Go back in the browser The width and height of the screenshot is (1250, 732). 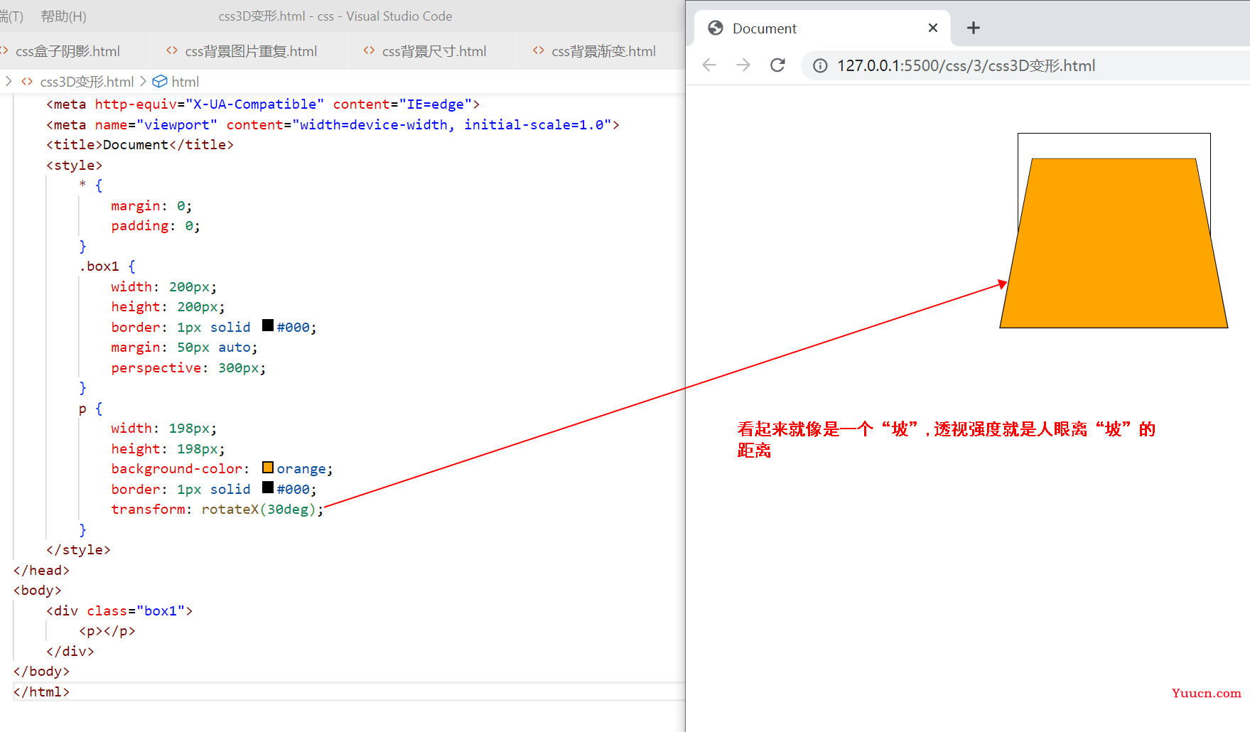click(709, 65)
